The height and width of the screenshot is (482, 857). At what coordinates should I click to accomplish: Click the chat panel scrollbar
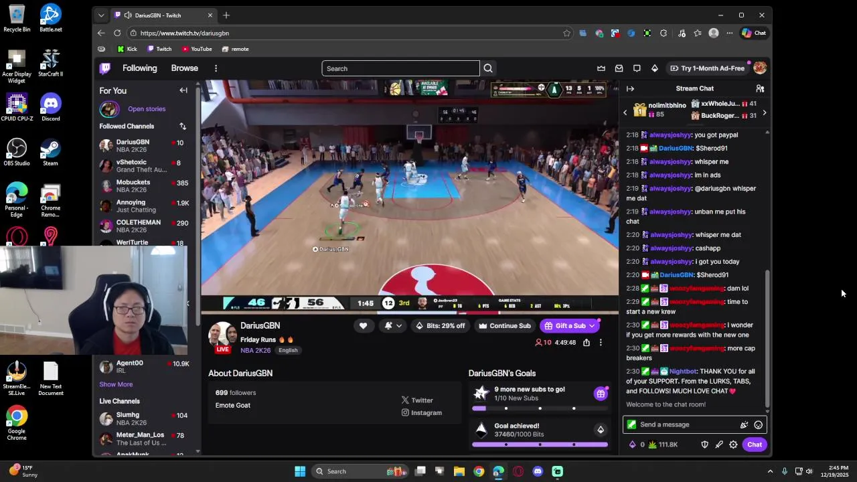767,338
